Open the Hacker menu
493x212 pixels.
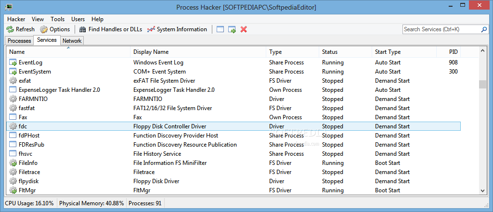pyautogui.click(x=16, y=19)
